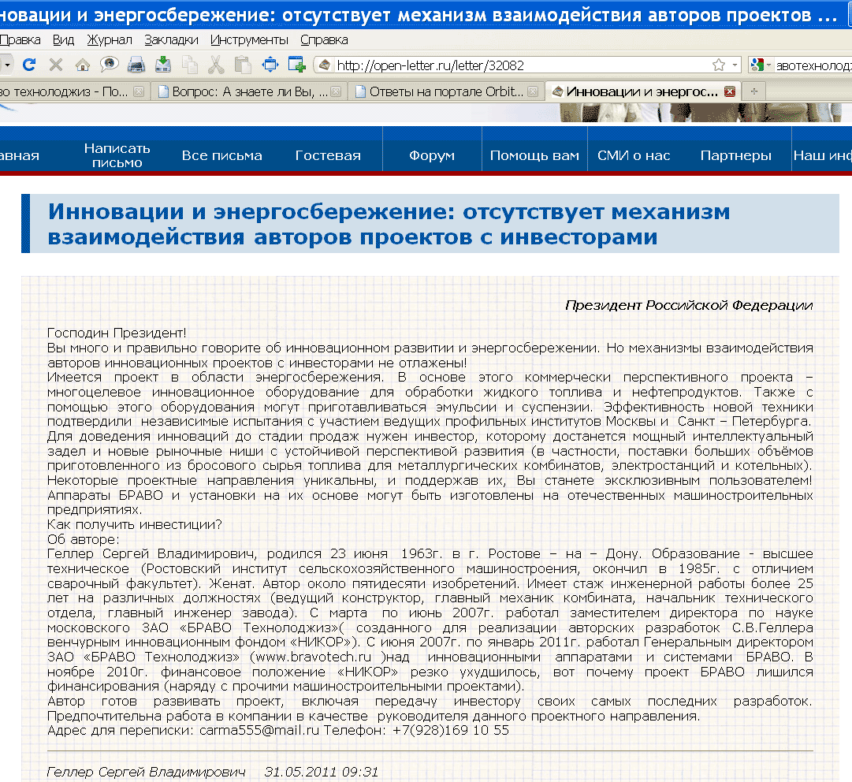
Task: Click the search box with авотехнолод text
Action: coord(813,65)
